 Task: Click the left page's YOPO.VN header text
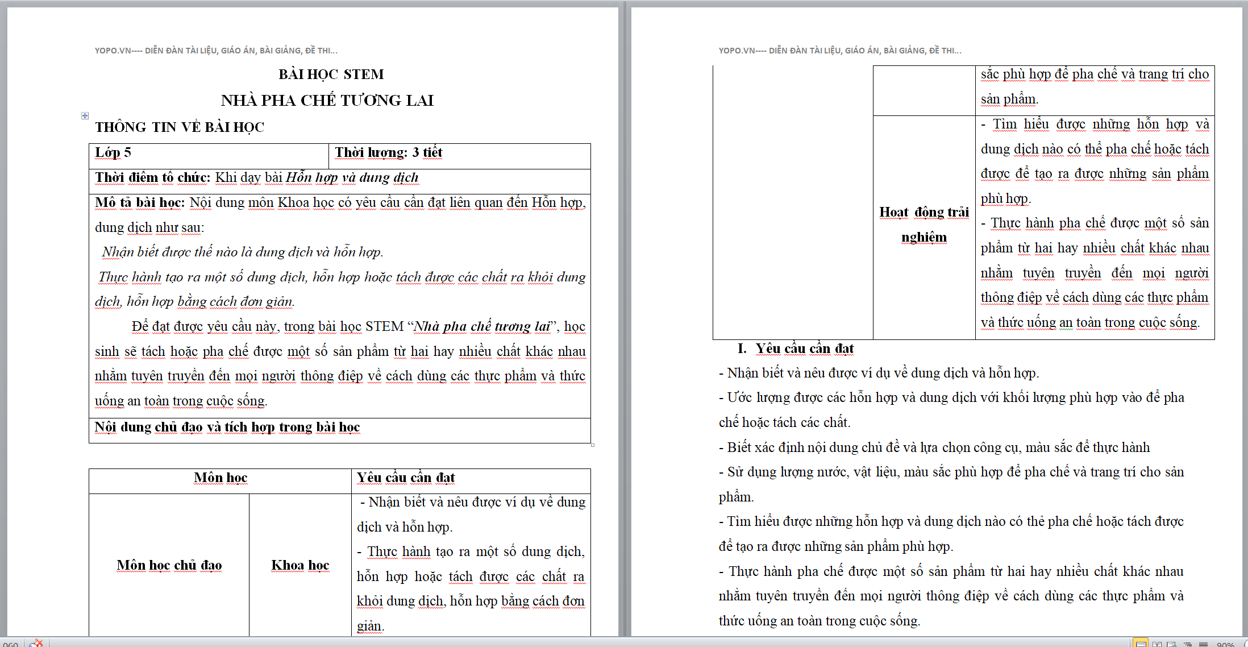216,51
